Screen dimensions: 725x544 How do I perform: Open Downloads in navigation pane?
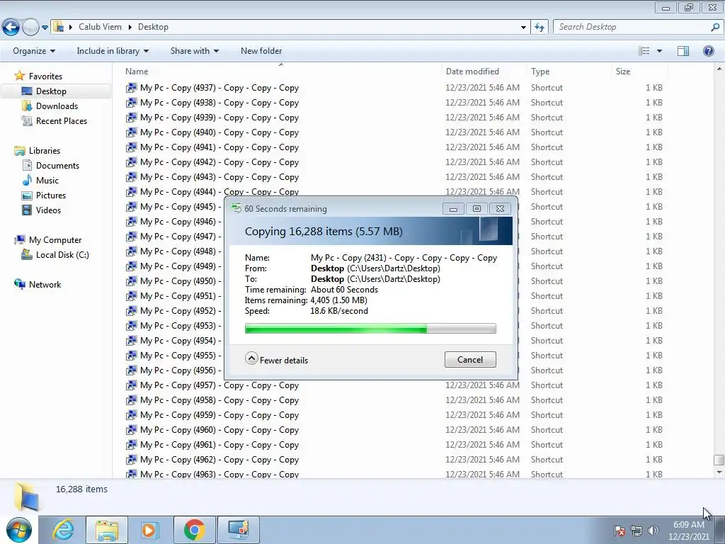pyautogui.click(x=57, y=106)
